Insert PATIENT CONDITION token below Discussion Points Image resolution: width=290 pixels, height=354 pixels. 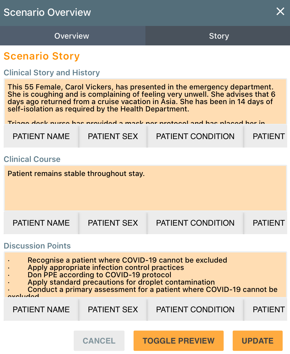[x=195, y=309]
